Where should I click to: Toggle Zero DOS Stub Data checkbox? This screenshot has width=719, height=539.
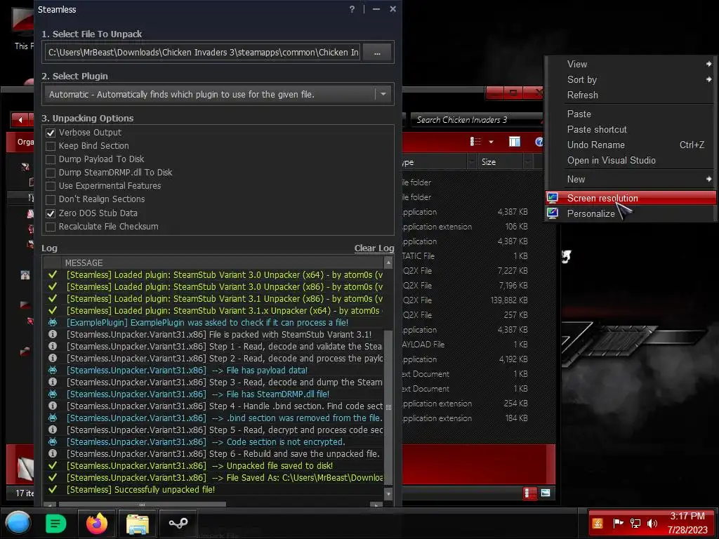click(51, 213)
